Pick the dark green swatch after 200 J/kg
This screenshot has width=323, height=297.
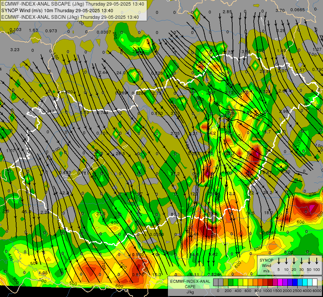[231, 282]
